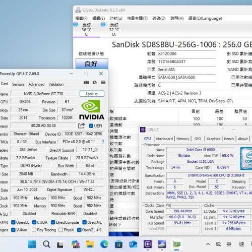Click the 速 input method tray indicator

coord(241,244)
